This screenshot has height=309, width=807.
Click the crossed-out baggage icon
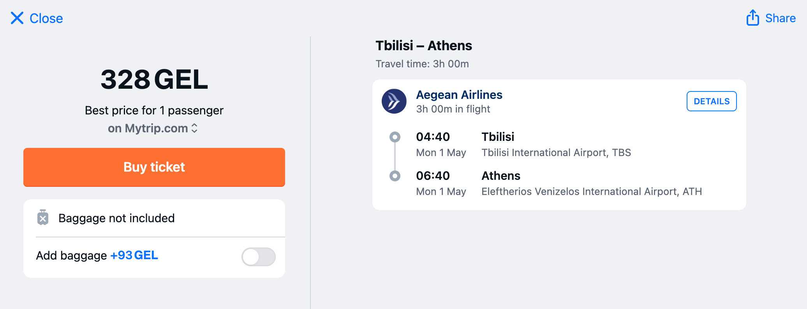43,218
